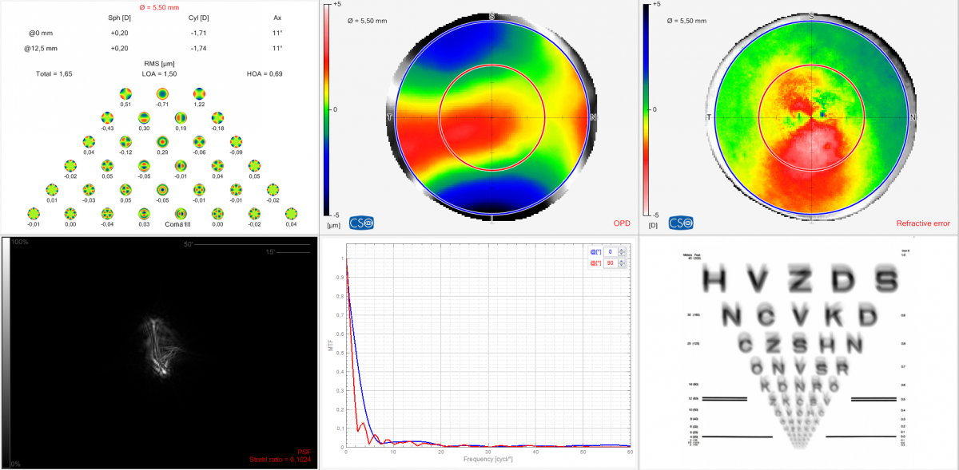
Task: Select the Zernike icon labeled Coma III
Action: [x=181, y=214]
